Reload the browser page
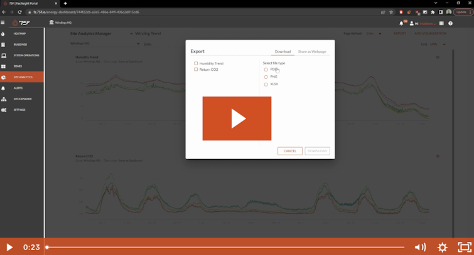 [x=19, y=12]
